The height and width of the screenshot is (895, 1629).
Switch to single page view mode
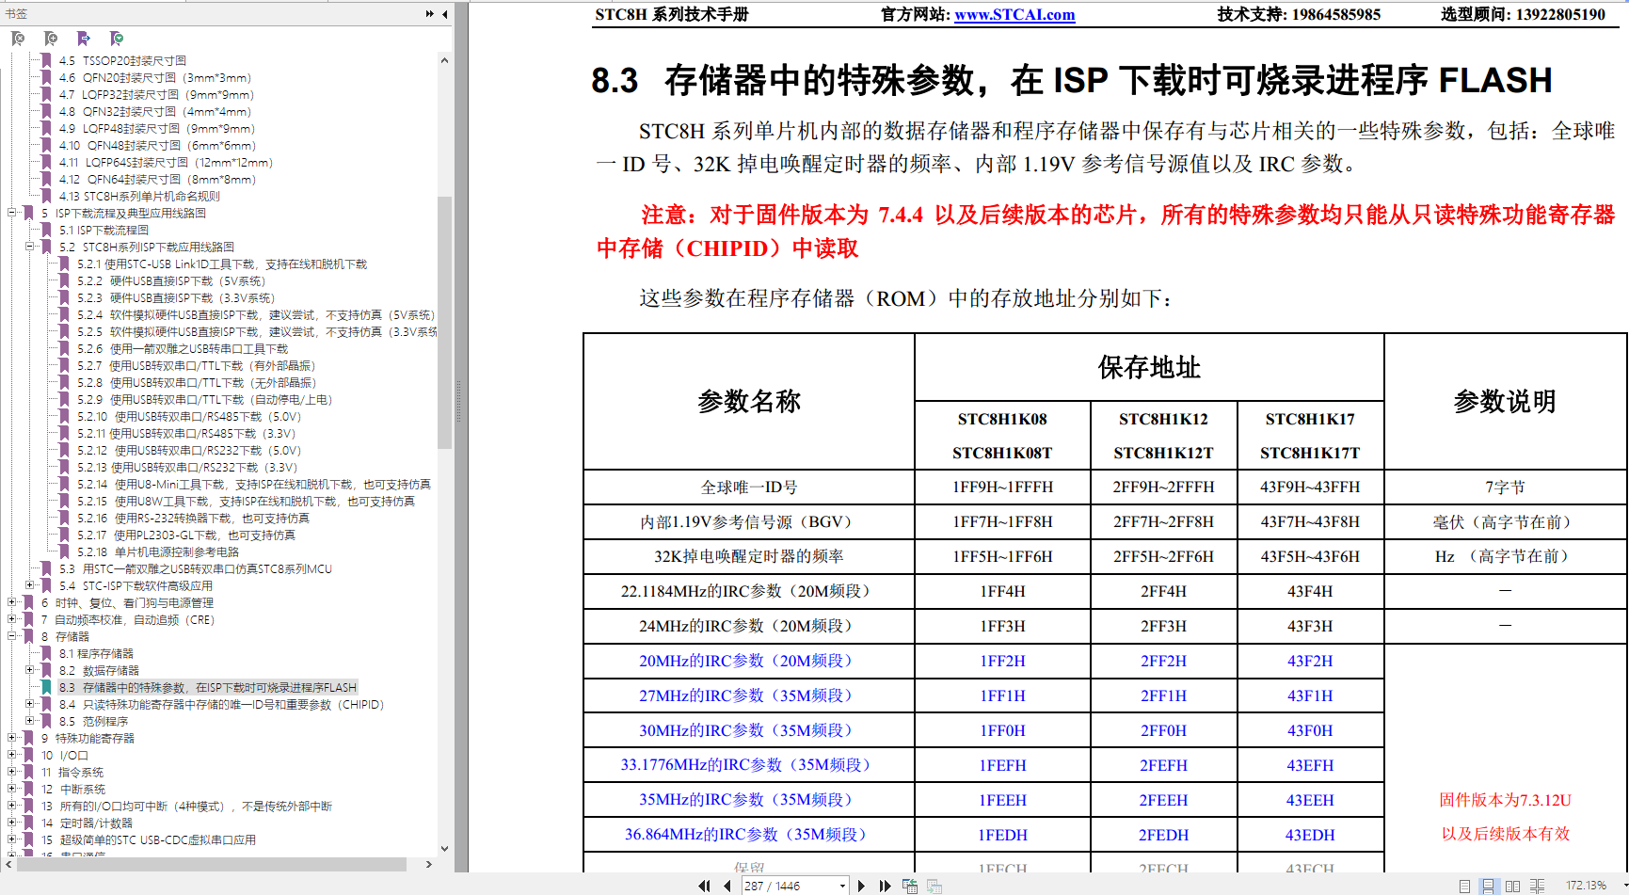pos(1465,886)
